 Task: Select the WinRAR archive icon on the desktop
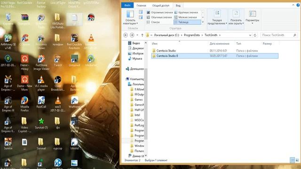(24, 19)
